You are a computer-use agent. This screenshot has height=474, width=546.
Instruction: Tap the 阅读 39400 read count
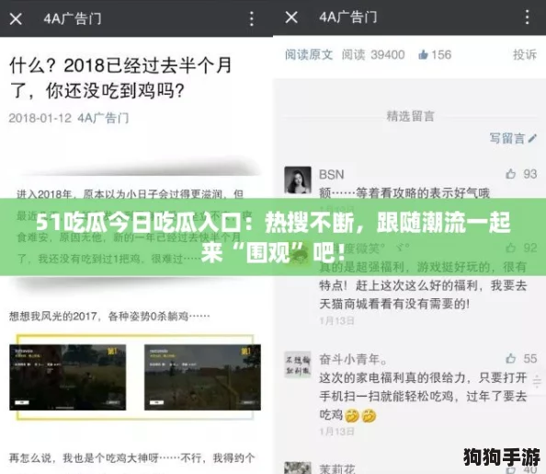(373, 54)
